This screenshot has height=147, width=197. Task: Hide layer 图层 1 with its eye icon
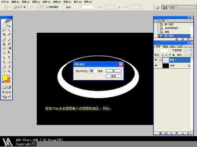click(x=156, y=60)
